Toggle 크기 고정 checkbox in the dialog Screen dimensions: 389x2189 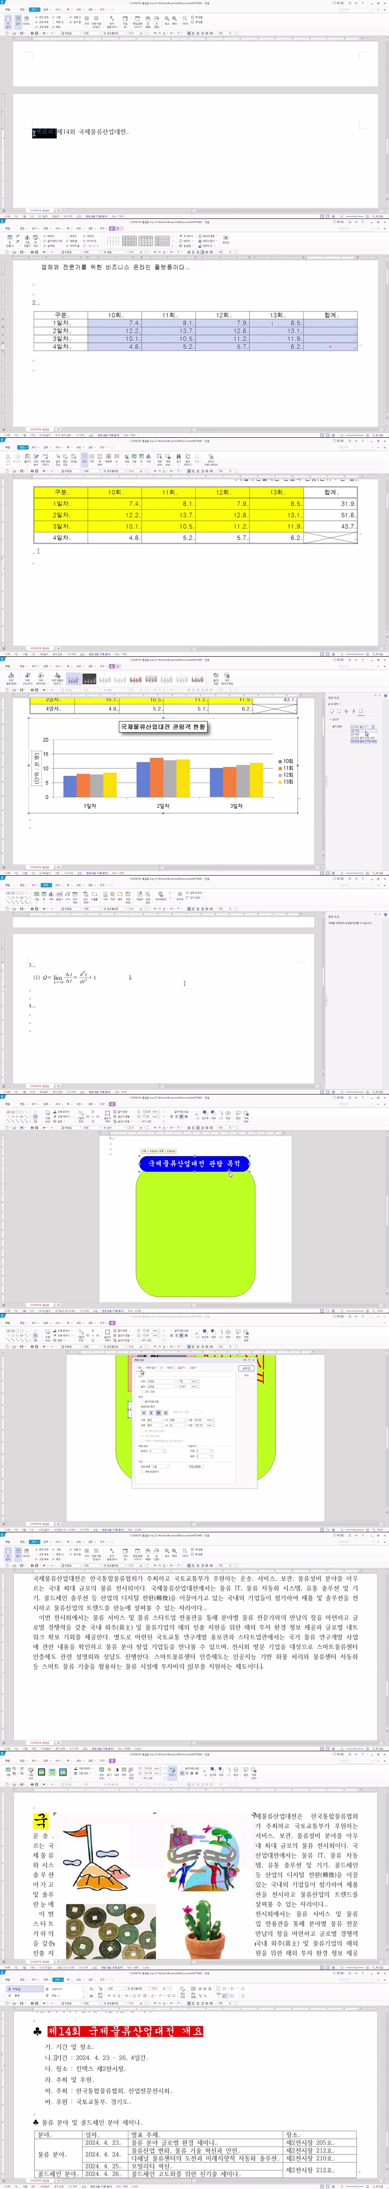143,1391
